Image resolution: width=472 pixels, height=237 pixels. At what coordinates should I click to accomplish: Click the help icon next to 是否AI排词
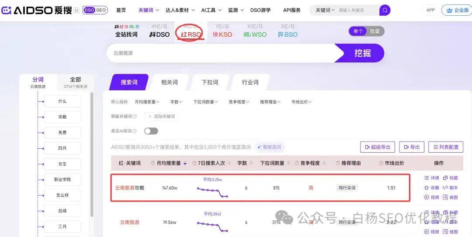tap(135, 131)
